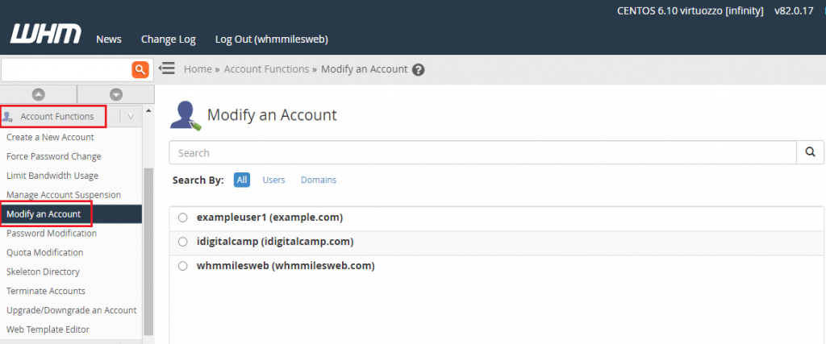Click the sidebar down arrow icon
The image size is (826, 344).
[116, 94]
